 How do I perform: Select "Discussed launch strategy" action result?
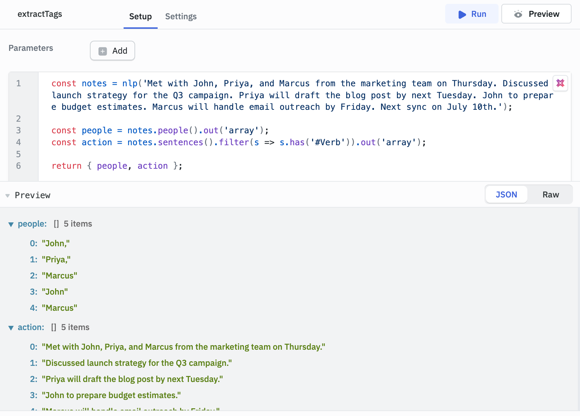point(137,363)
